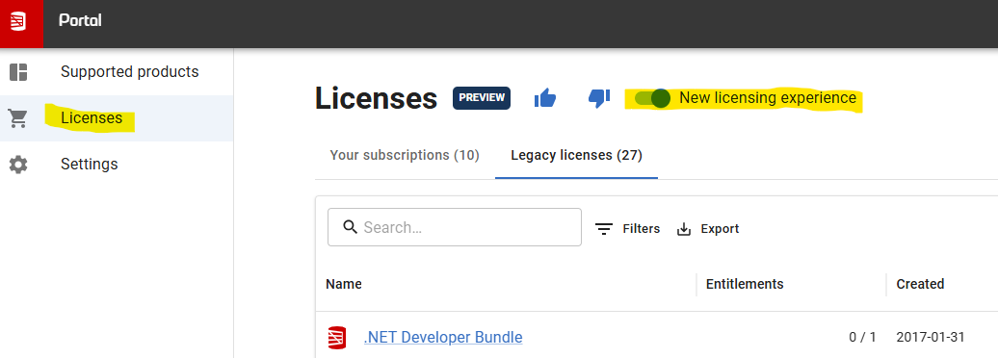
Task: Click the 2017-01-31 created date
Action: pyautogui.click(x=930, y=338)
